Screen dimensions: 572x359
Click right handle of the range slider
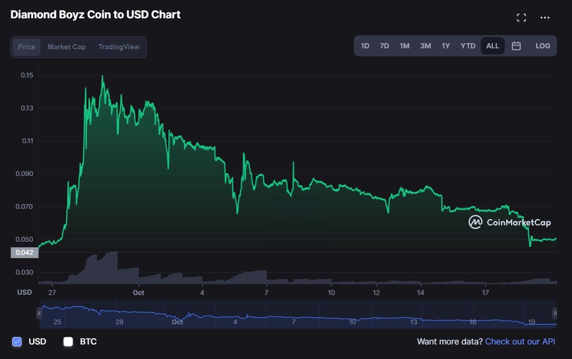(x=555, y=313)
